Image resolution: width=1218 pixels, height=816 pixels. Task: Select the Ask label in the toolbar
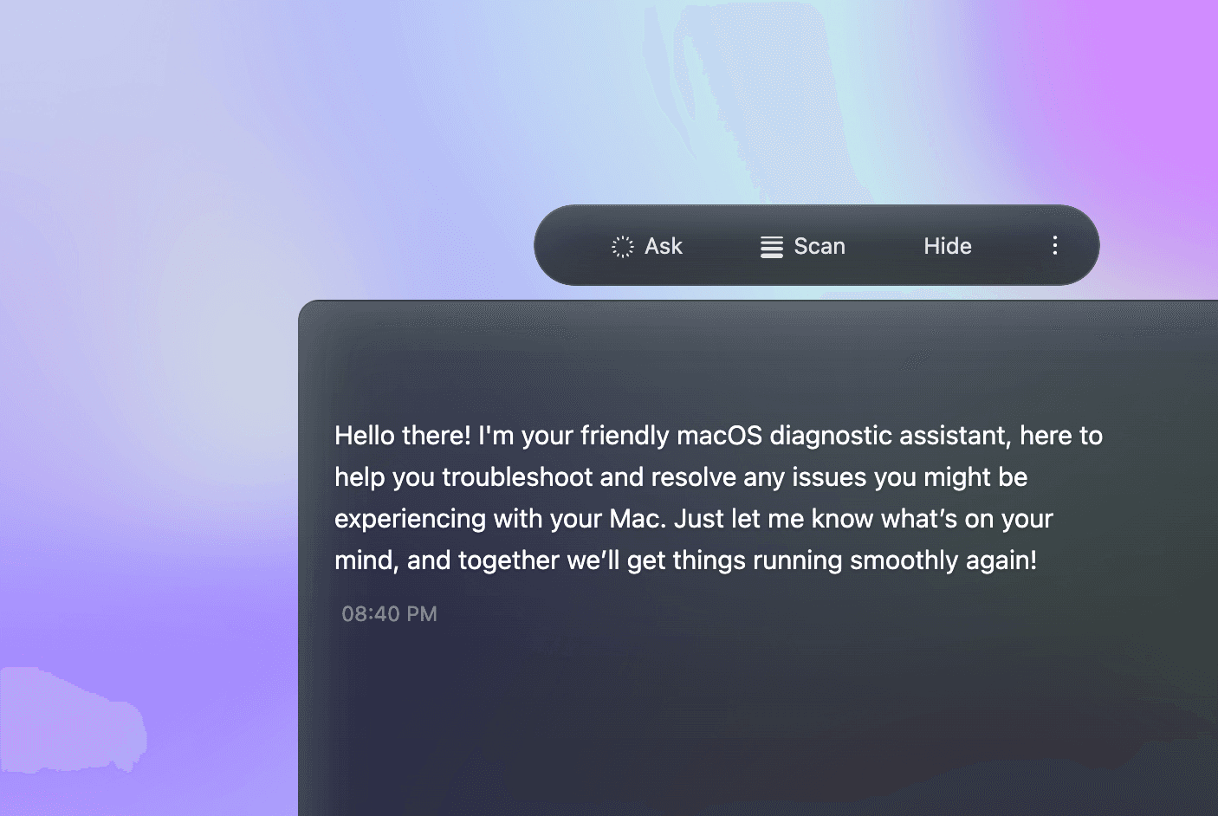pyautogui.click(x=664, y=247)
